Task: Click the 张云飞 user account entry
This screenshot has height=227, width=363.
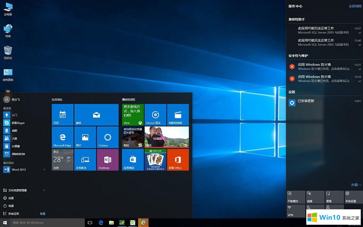Action: (x=12, y=99)
